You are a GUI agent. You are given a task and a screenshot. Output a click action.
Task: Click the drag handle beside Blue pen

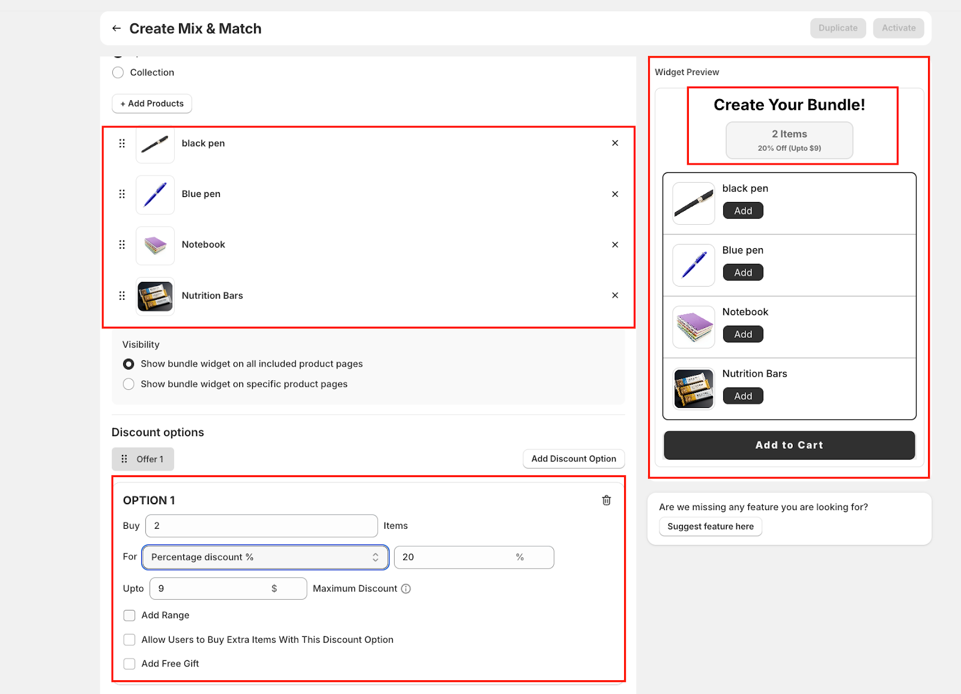click(x=122, y=194)
